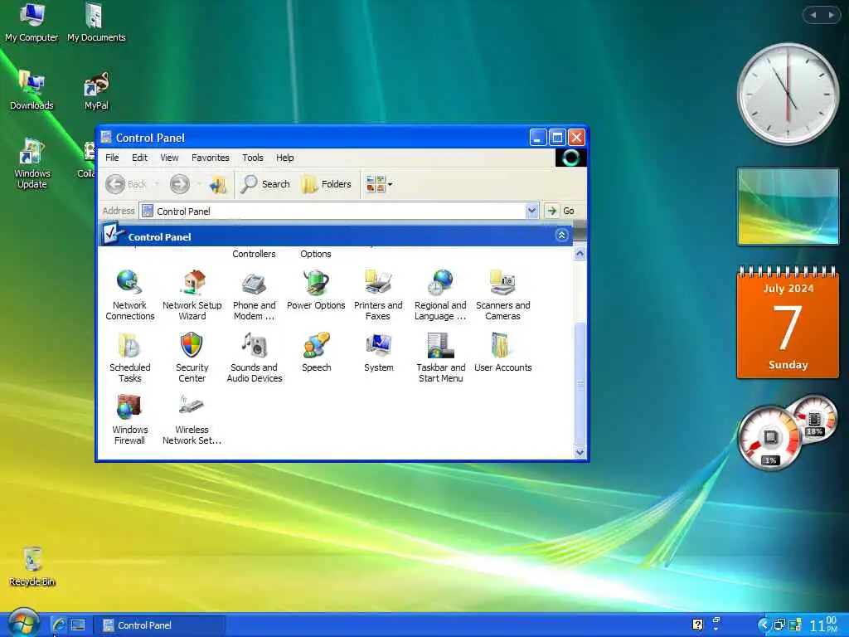Click Control Panel taskbar button

pyautogui.click(x=158, y=625)
